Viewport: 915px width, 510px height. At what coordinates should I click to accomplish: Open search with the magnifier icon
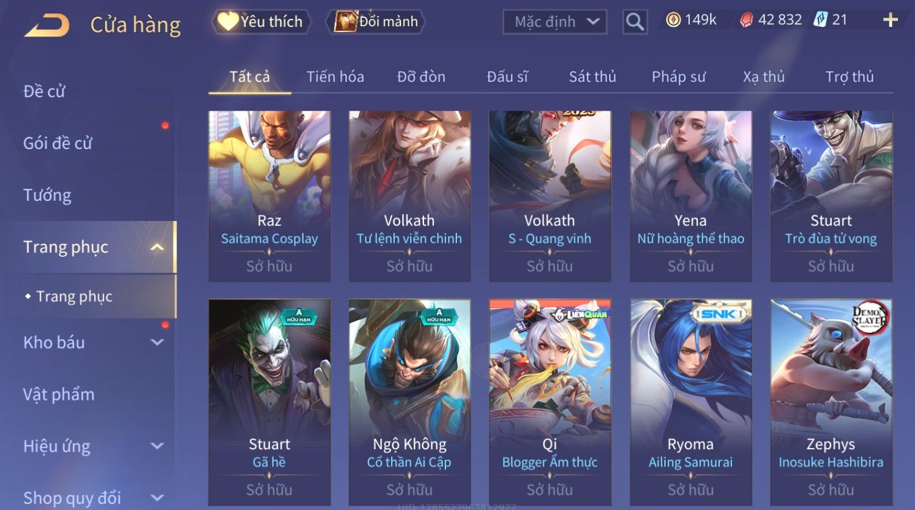pyautogui.click(x=635, y=22)
